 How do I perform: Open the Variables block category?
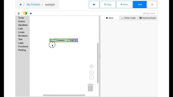coord(23,25)
